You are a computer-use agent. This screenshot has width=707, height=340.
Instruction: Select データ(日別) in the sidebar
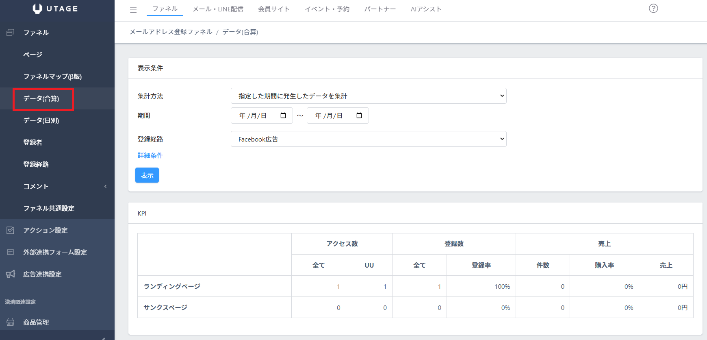click(x=41, y=120)
